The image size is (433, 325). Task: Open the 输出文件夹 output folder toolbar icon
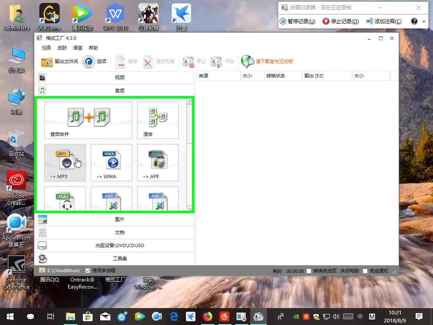tap(59, 61)
